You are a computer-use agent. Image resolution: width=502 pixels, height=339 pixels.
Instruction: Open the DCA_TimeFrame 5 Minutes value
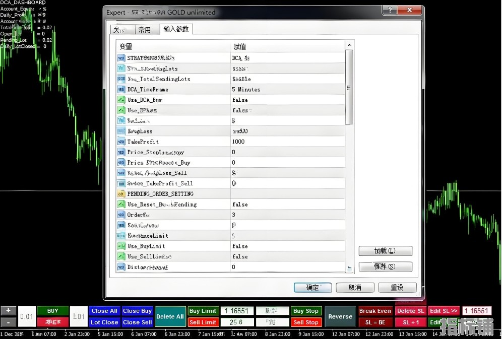[x=246, y=90]
